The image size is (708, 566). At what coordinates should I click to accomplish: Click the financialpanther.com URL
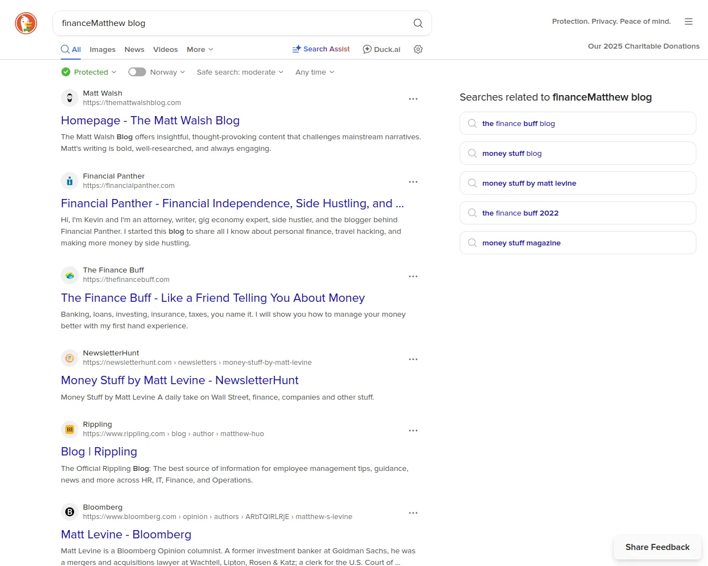click(129, 186)
